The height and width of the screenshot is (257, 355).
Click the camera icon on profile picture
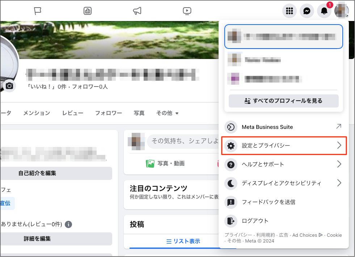[x=9, y=86]
